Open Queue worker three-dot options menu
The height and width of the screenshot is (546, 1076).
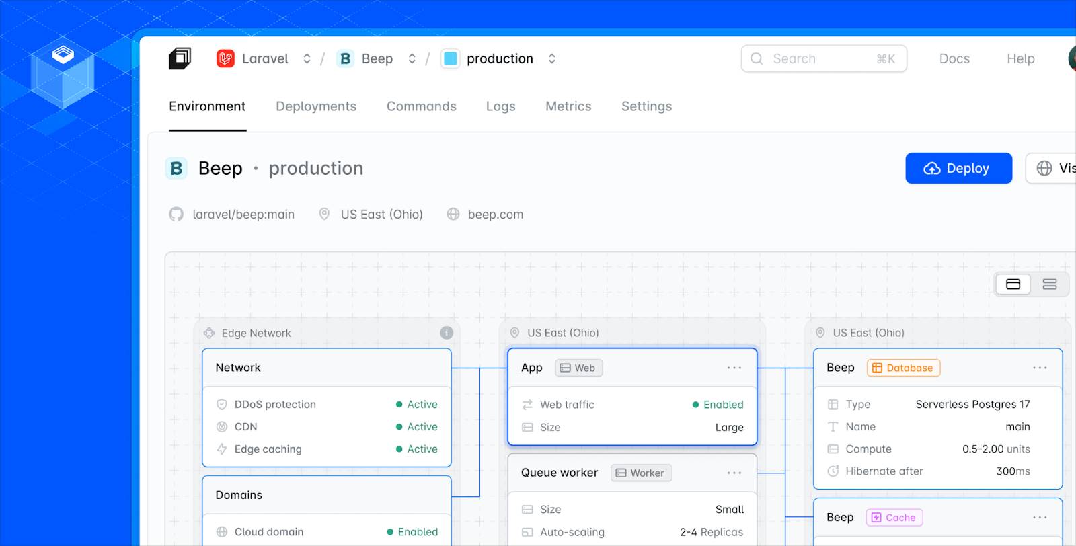coord(734,473)
